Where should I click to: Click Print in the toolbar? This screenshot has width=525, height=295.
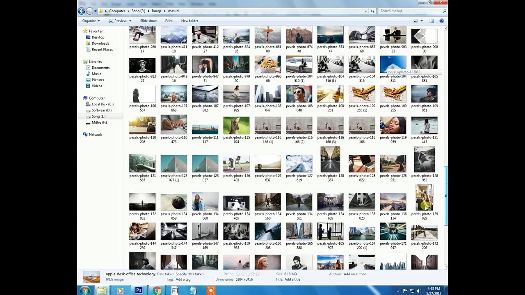coord(169,21)
